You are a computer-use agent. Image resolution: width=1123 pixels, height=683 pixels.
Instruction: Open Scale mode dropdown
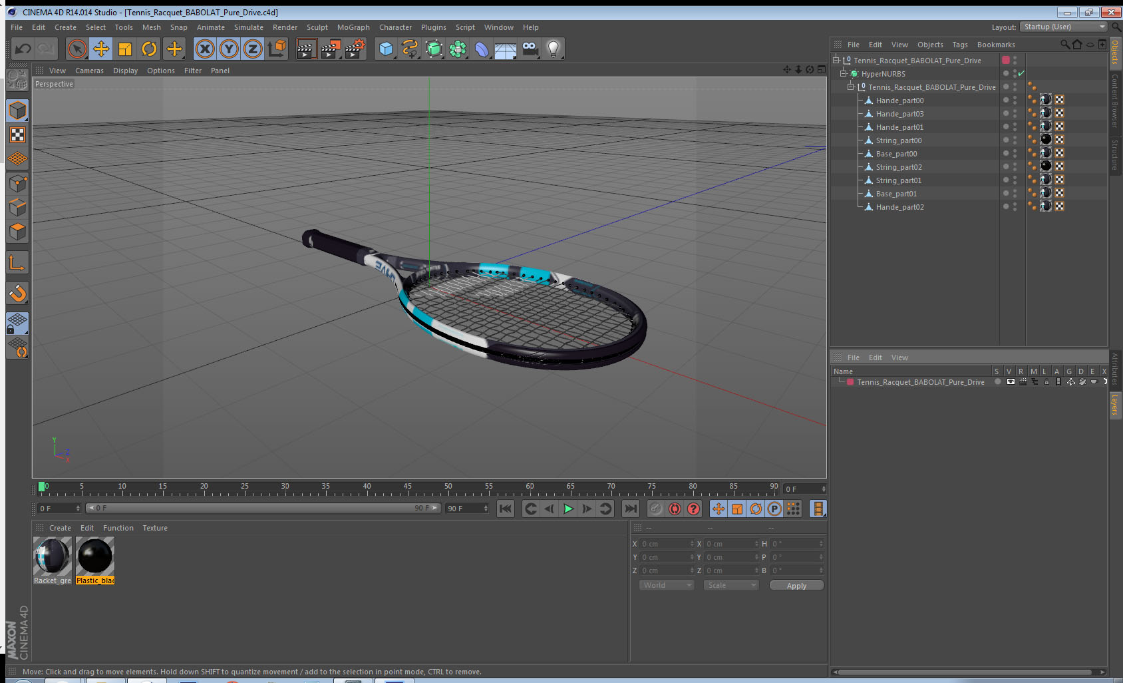tap(731, 585)
